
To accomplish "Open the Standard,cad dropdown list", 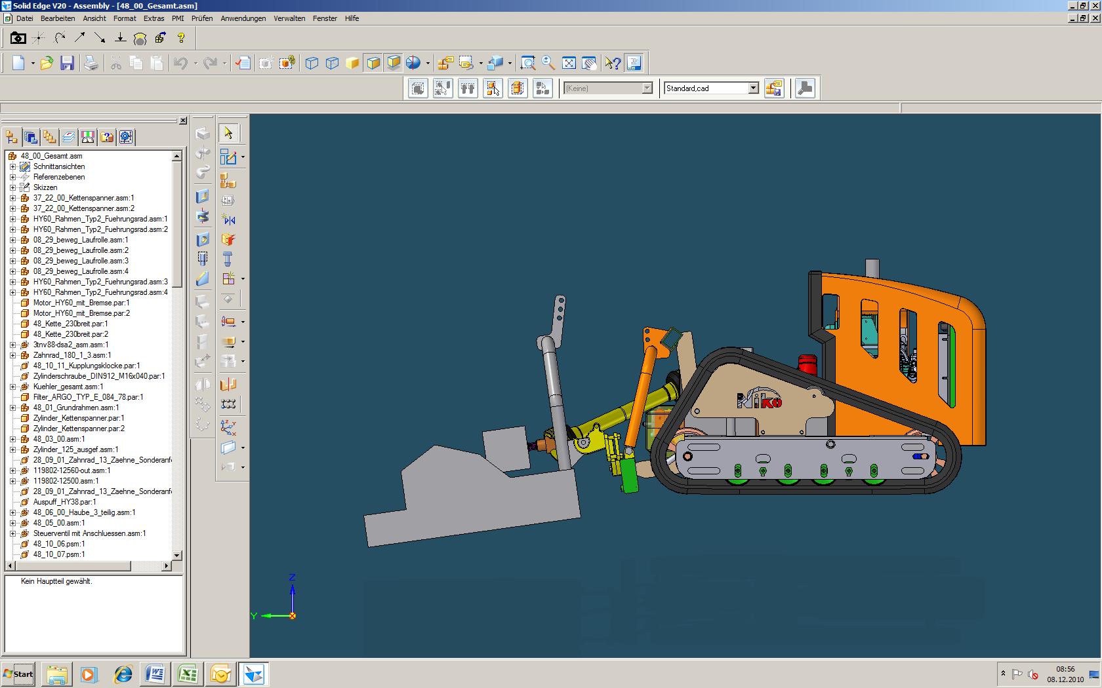I will tap(753, 88).
